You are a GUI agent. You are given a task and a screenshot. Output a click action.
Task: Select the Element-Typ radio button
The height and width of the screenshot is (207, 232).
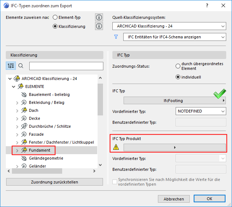pos(55,17)
